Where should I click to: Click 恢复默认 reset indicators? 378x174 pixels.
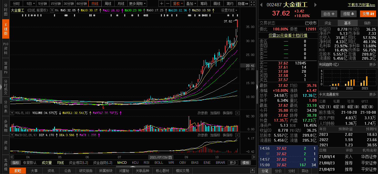point(30,163)
